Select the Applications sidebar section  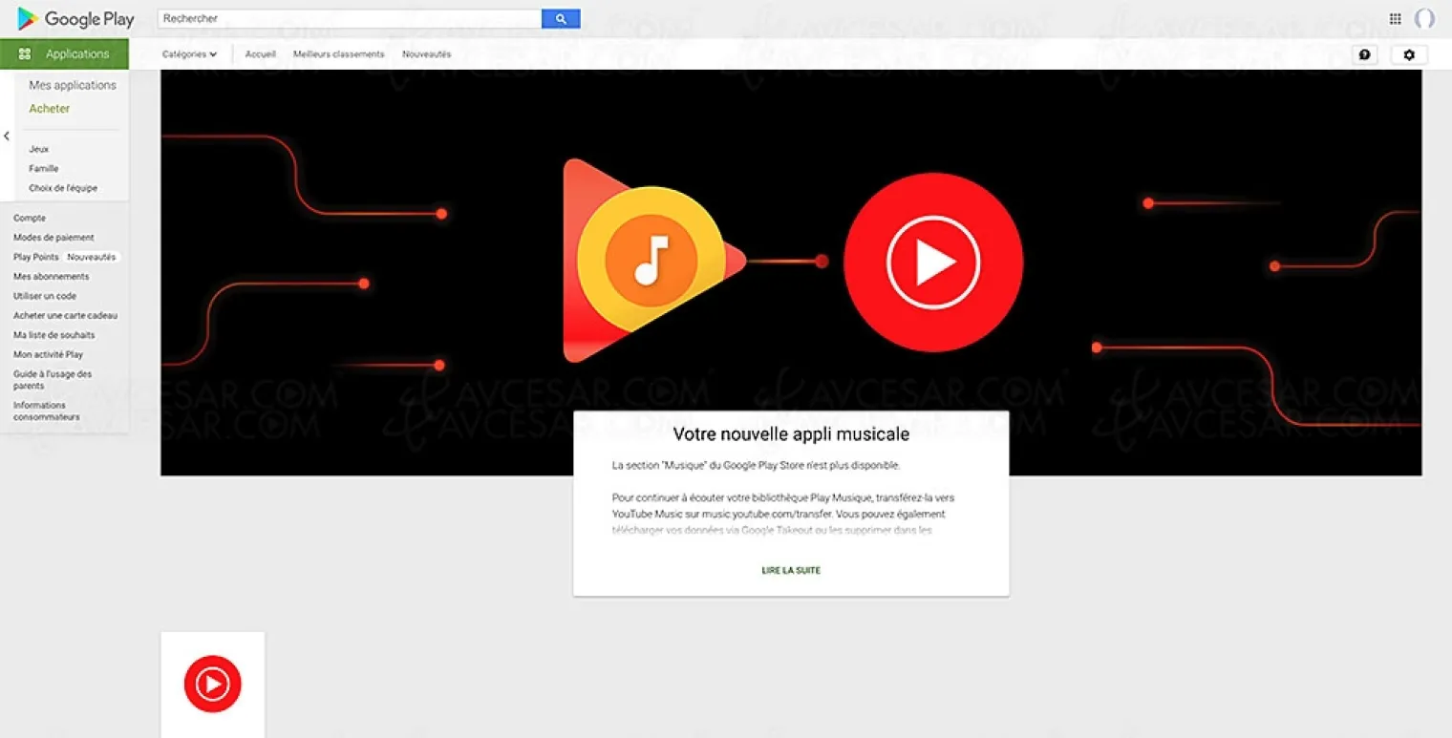point(64,54)
